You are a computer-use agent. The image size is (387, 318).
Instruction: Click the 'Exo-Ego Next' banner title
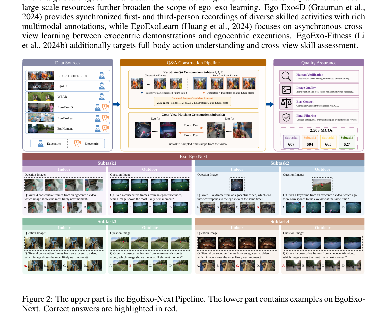[x=193, y=157]
